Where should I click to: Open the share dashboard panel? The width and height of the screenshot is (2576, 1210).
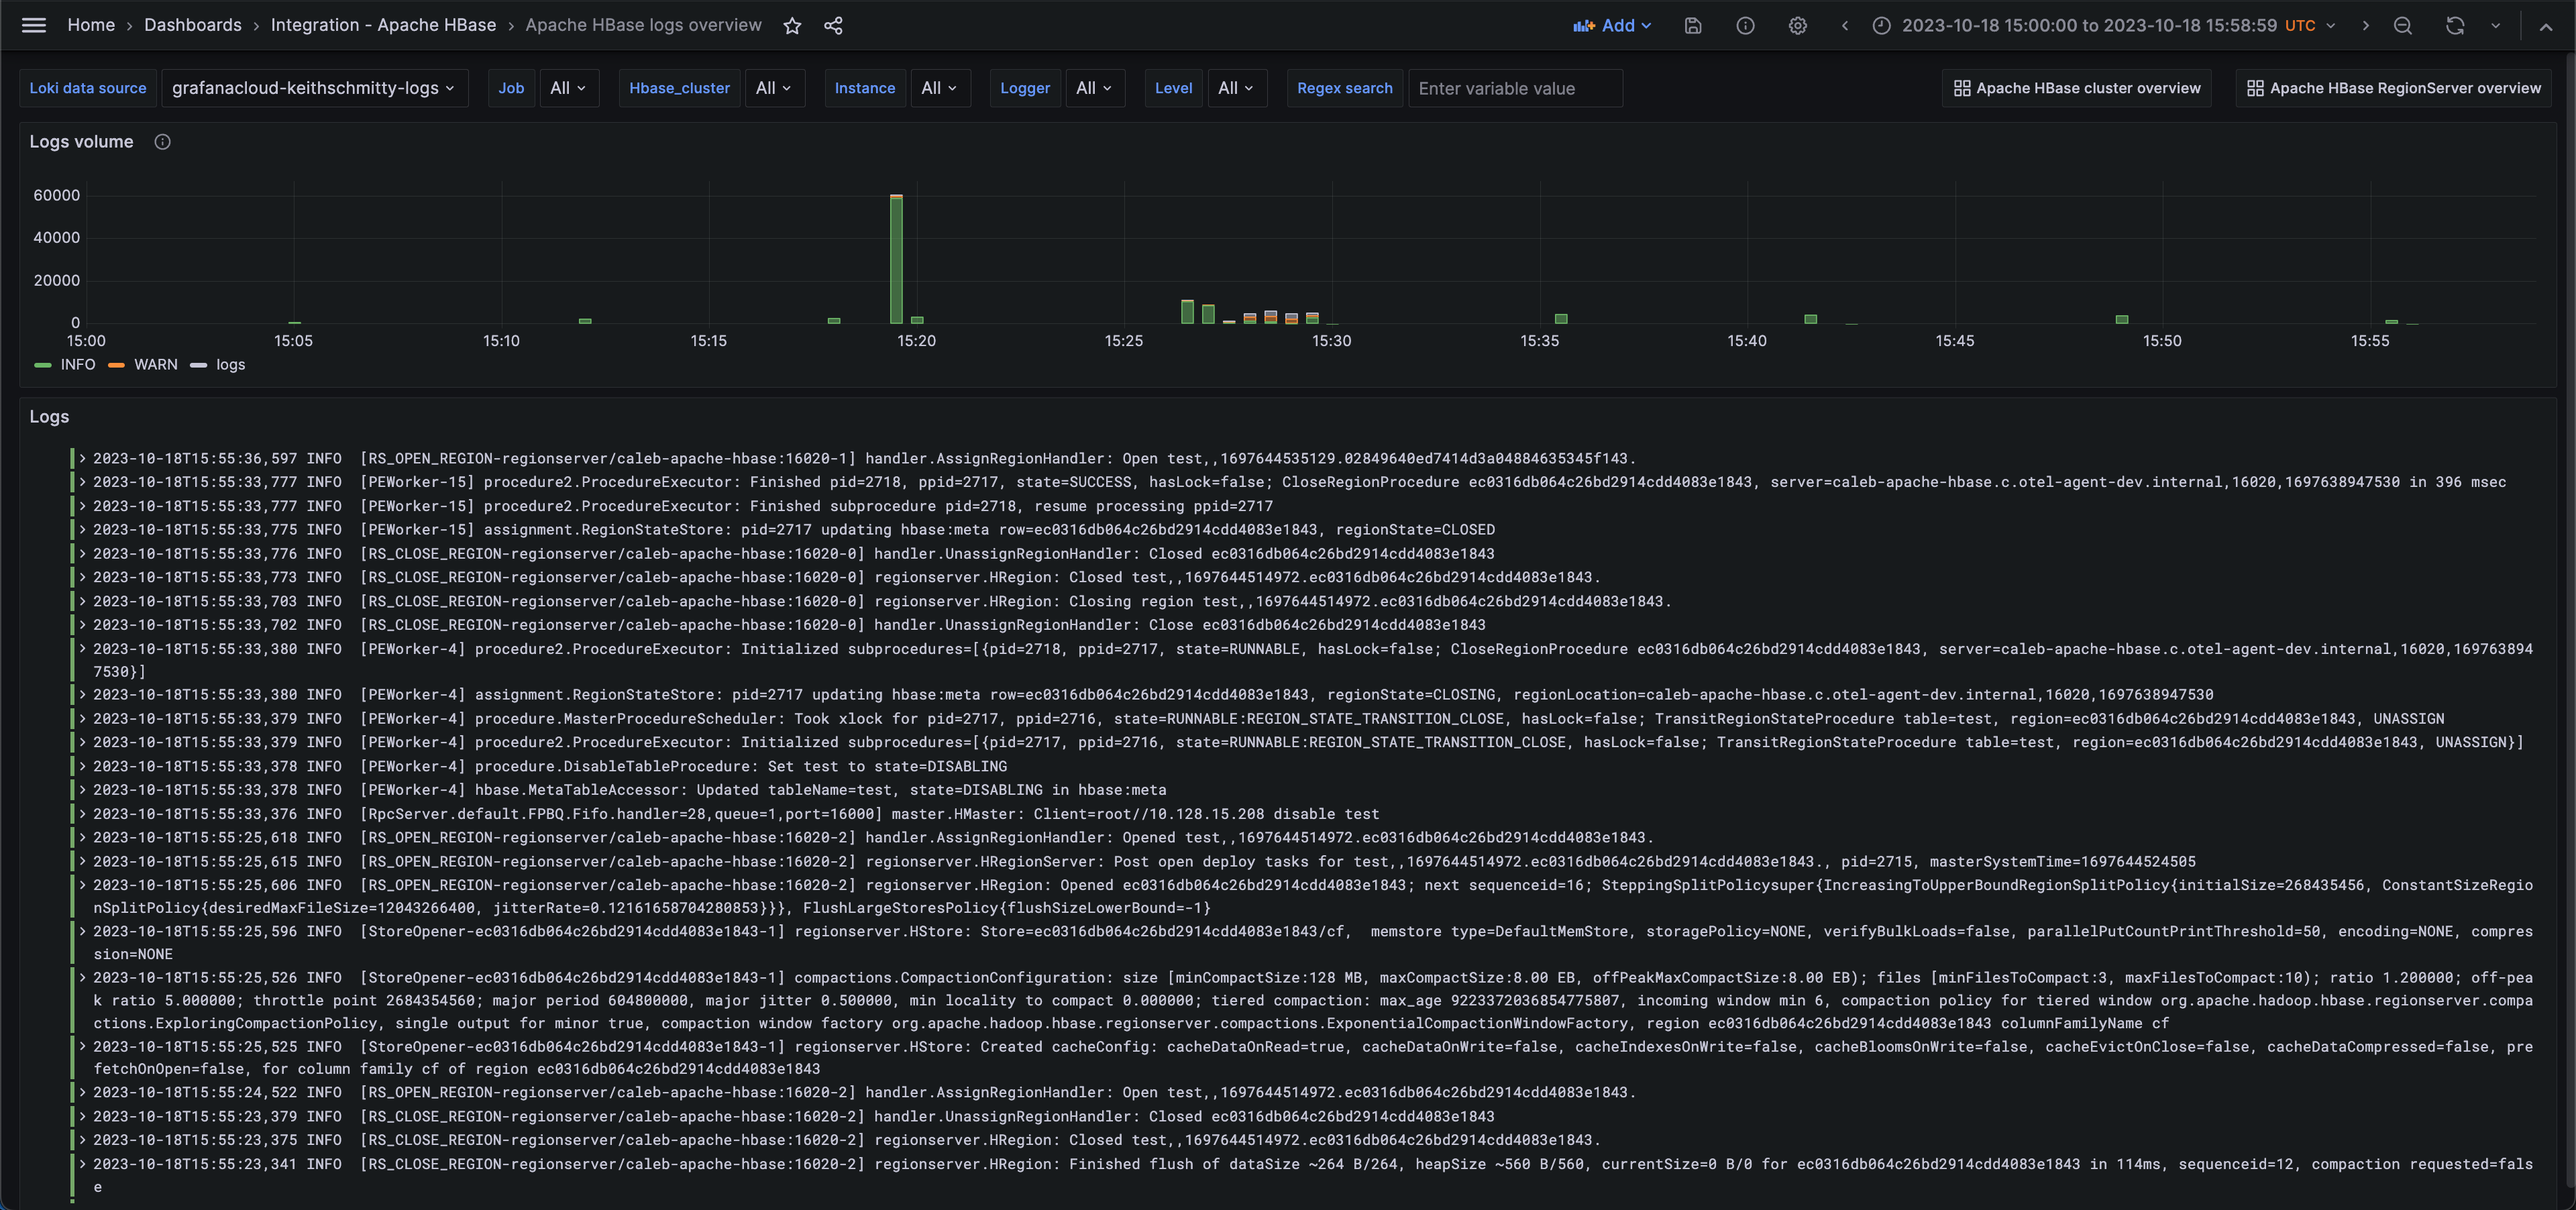(x=833, y=26)
